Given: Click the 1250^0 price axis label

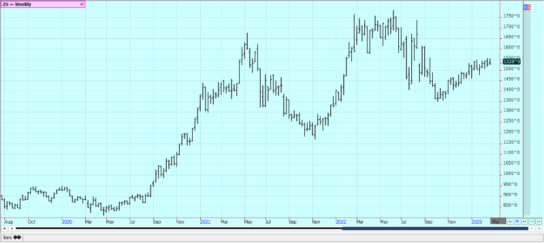Looking at the screenshot, I should [x=512, y=121].
